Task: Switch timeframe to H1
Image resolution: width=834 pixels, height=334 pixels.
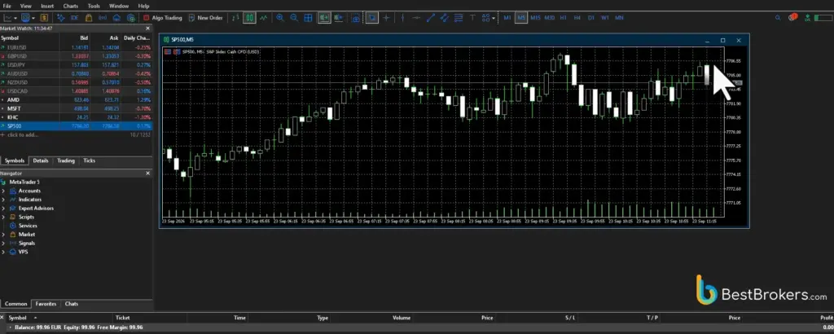Action: 564,18
